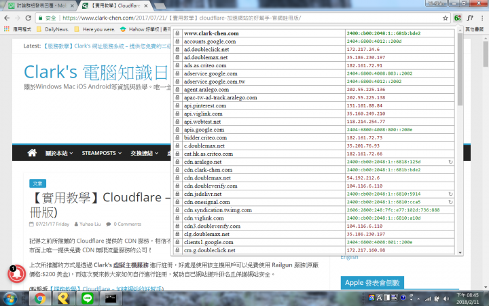Open the yellow KakaoTalk-style taskbar icon
This screenshot has height=306, width=489.
[64, 299]
